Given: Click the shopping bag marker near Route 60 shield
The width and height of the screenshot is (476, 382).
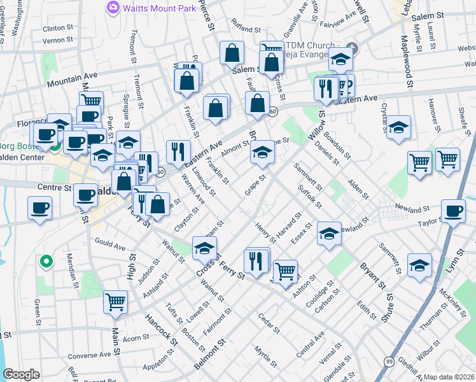Looking at the screenshot, I should pos(258,104).
